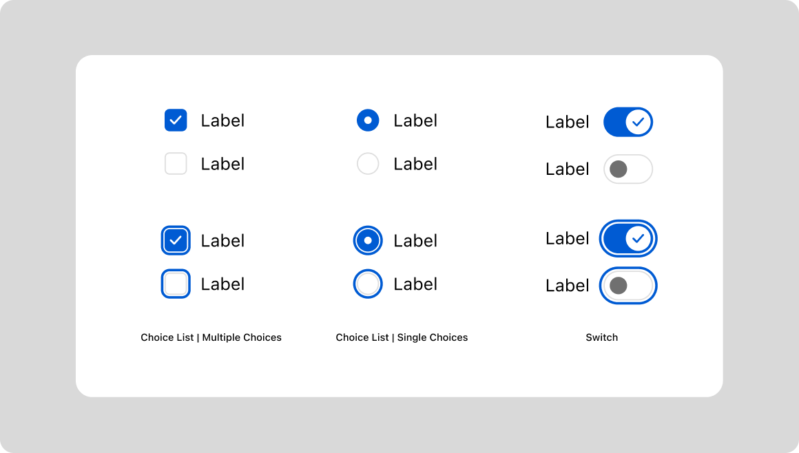Viewport: 799px width, 453px height.
Task: Click the selected radio button without focus ring
Action: point(368,120)
